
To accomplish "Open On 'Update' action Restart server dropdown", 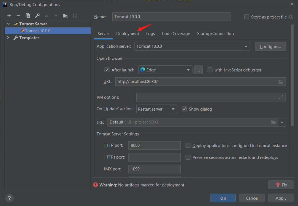I will click(157, 109).
